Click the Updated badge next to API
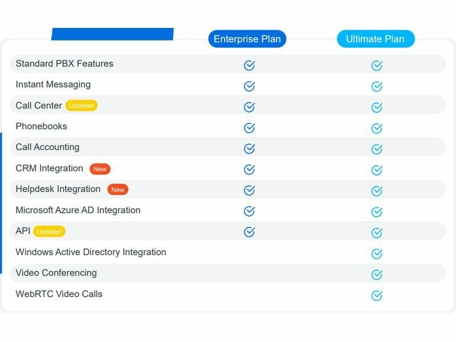This screenshot has width=456, height=342. coord(49,231)
